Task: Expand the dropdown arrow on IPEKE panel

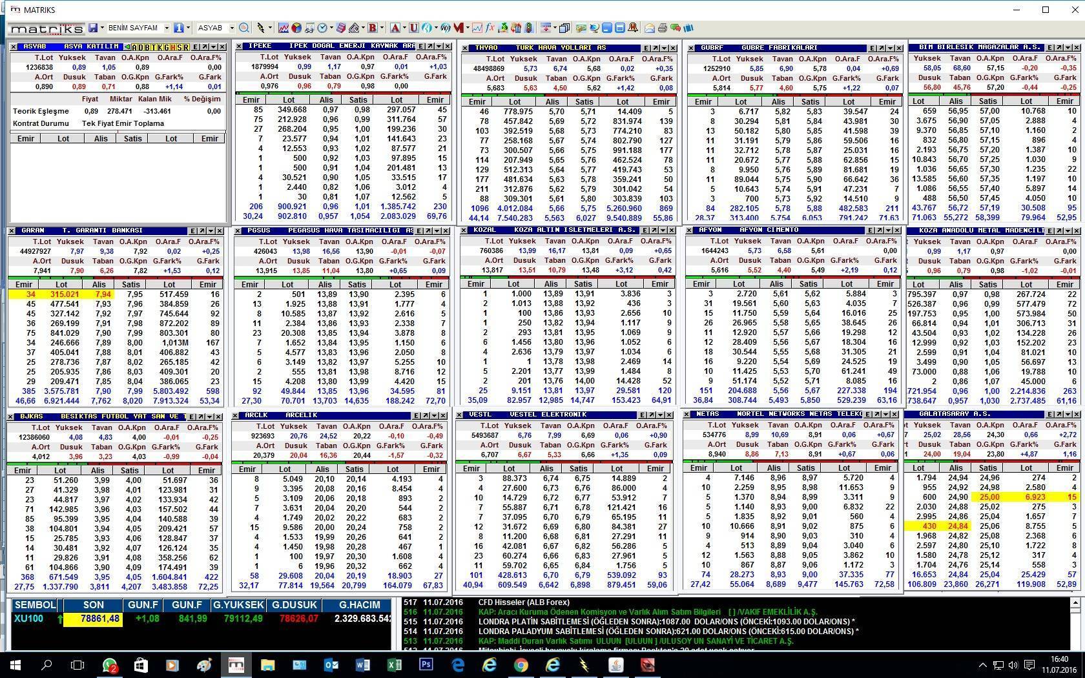Action: [x=439, y=46]
